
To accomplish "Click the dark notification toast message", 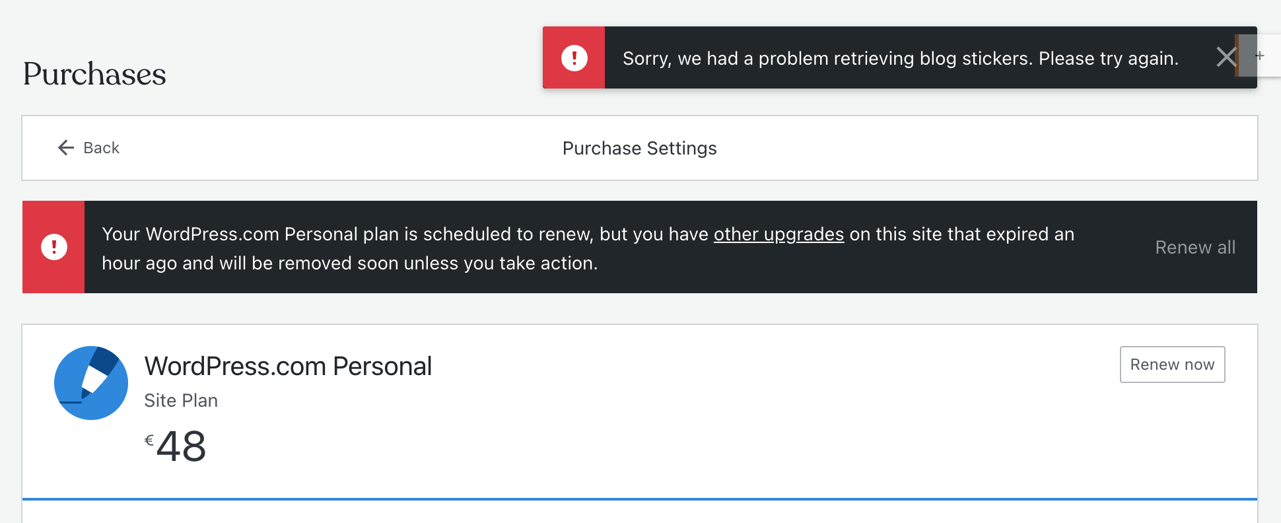I will pyautogui.click(x=900, y=58).
